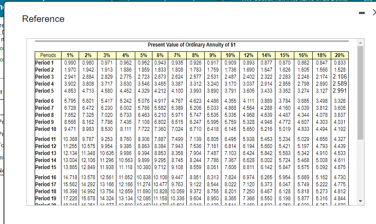Minimize the Reference dialog

tap(362, 13)
